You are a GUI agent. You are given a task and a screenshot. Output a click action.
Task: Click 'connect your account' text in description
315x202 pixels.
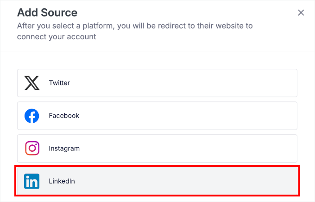click(x=57, y=37)
